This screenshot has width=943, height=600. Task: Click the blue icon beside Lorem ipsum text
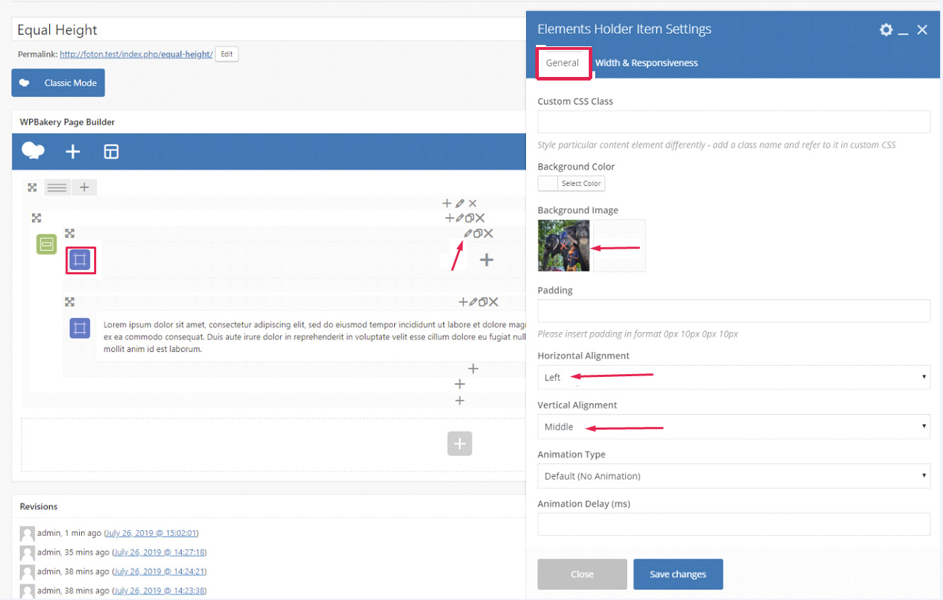point(80,328)
